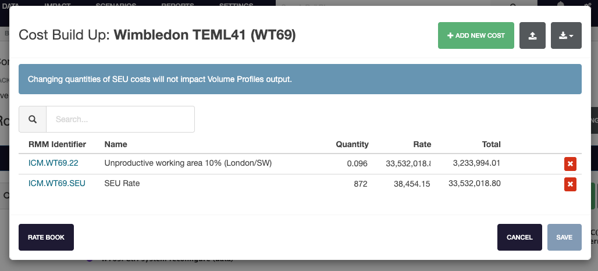Click the 0.096 quantity cell
The height and width of the screenshot is (271, 598).
(357, 164)
